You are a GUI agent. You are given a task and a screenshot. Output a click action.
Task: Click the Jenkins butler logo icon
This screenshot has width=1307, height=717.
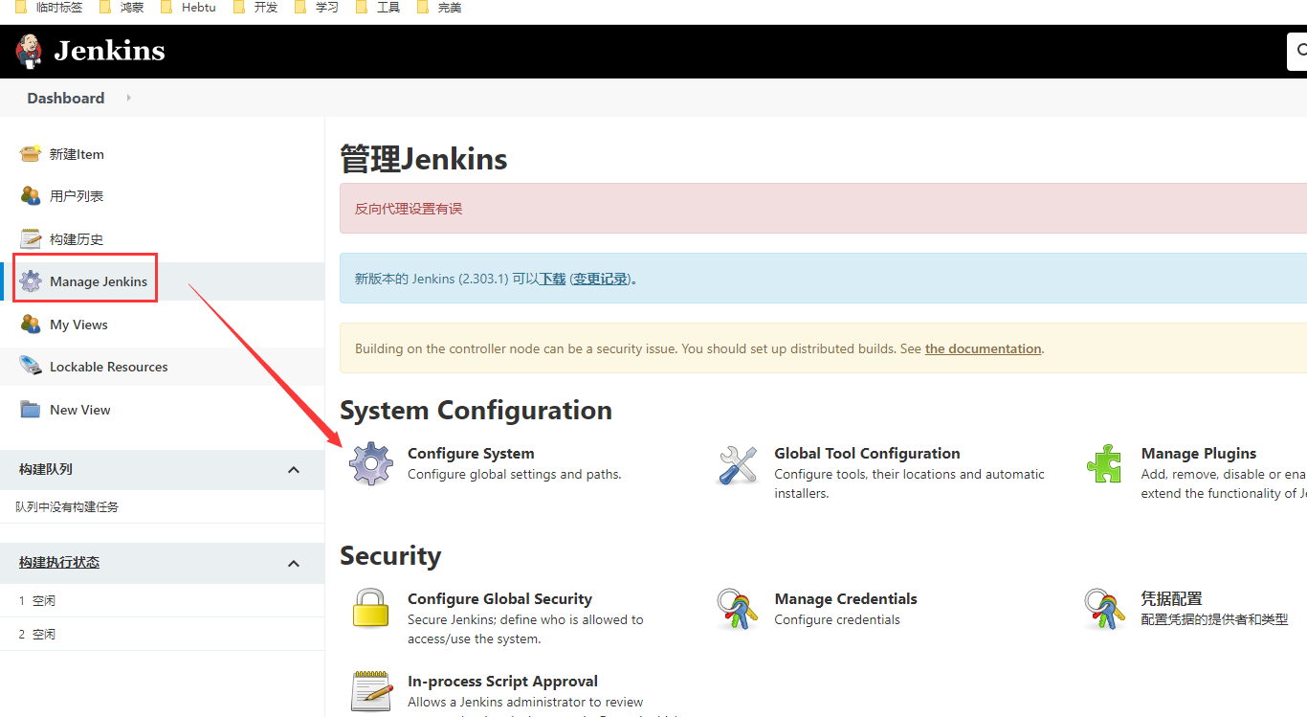30,51
